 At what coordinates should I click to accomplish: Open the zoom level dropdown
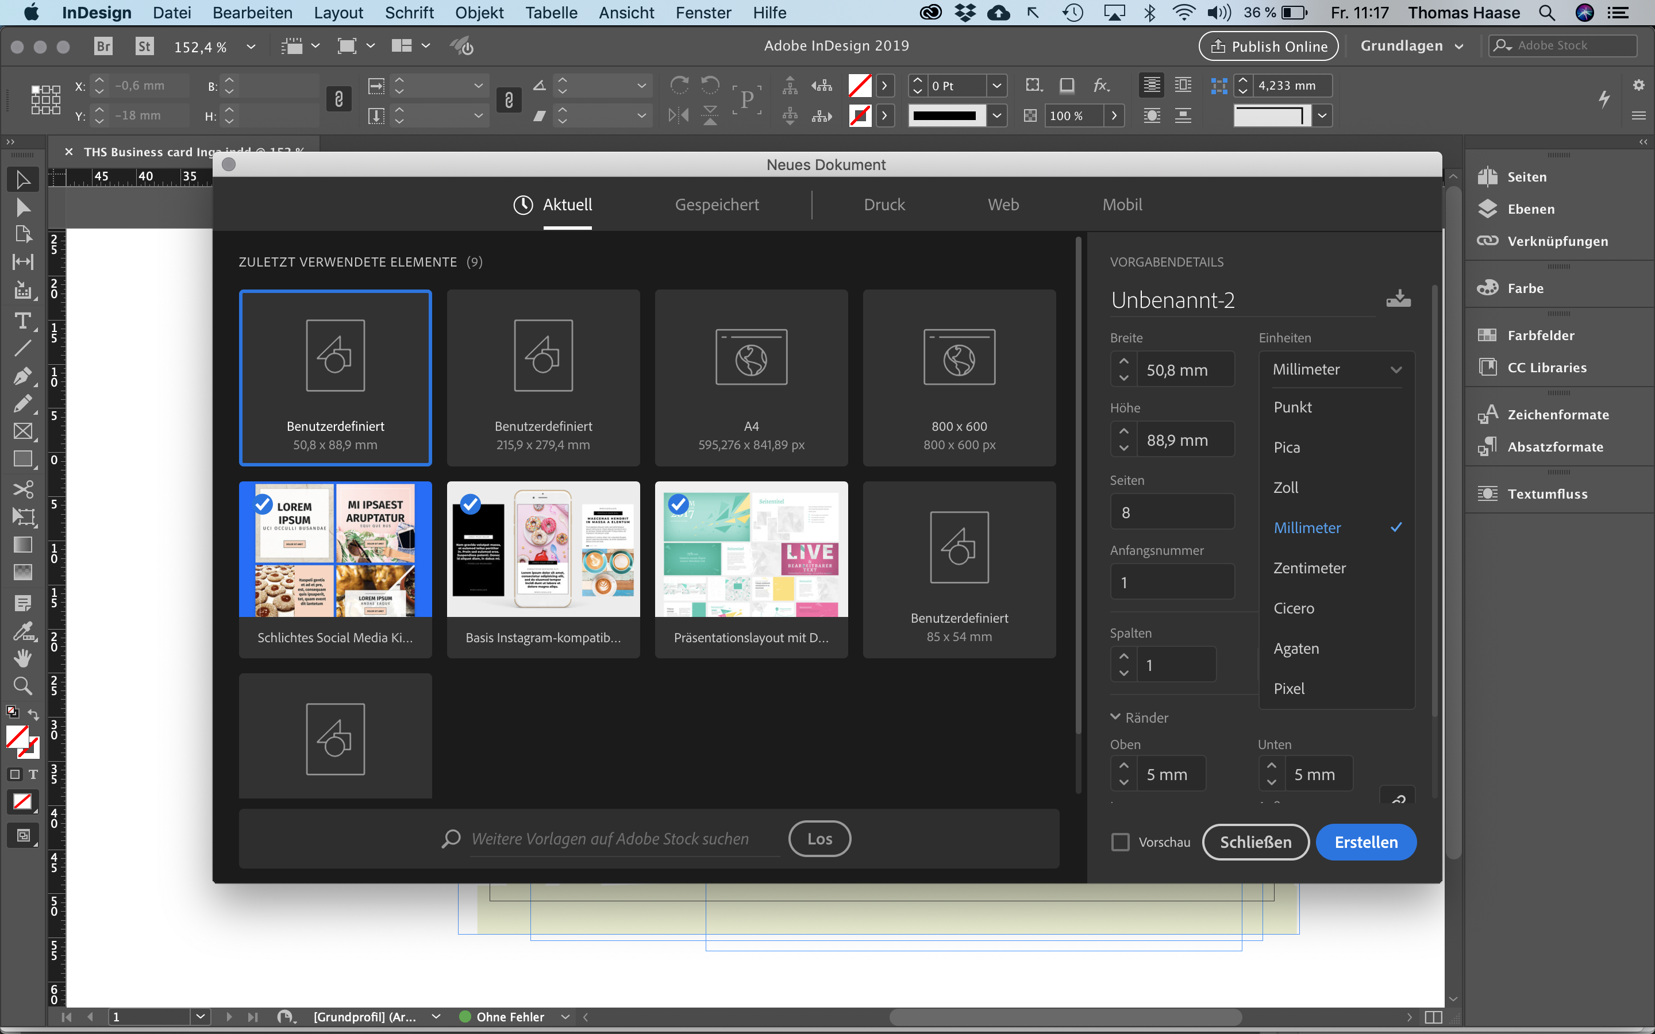click(251, 47)
